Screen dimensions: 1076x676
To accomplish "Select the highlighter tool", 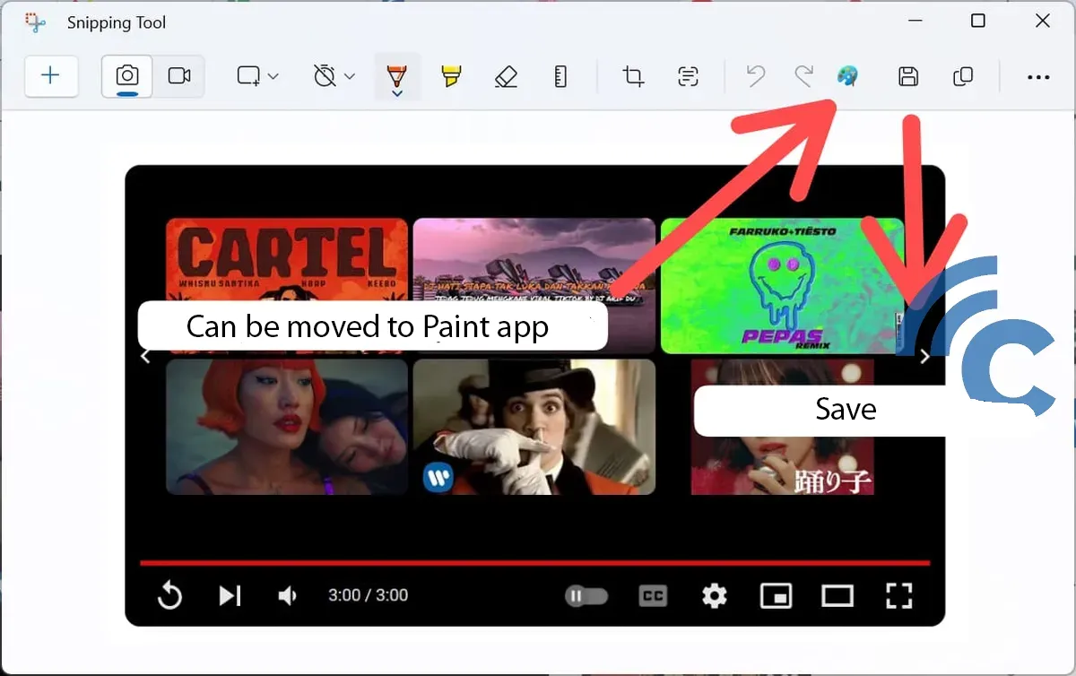I will click(x=450, y=76).
